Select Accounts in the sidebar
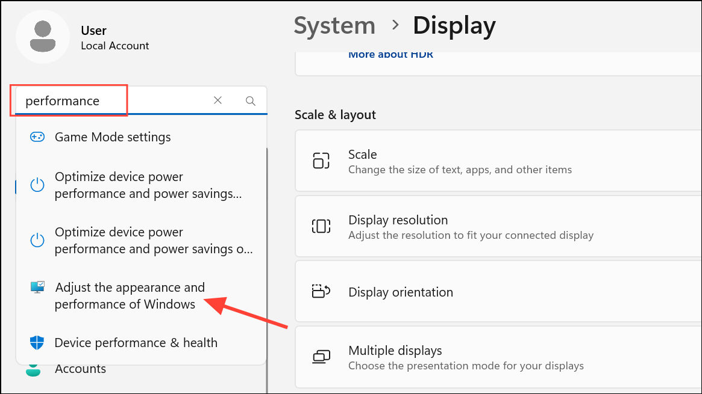 tap(80, 368)
